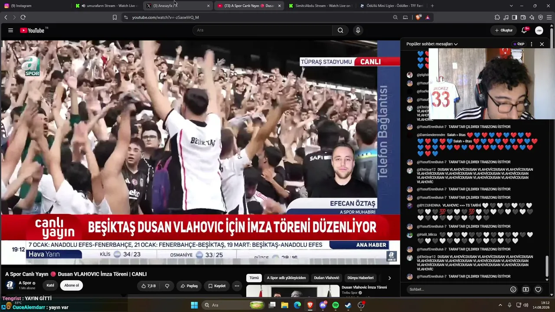Select the Dušan Vlahović filter chip
This screenshot has width=555, height=312.
coord(326,278)
